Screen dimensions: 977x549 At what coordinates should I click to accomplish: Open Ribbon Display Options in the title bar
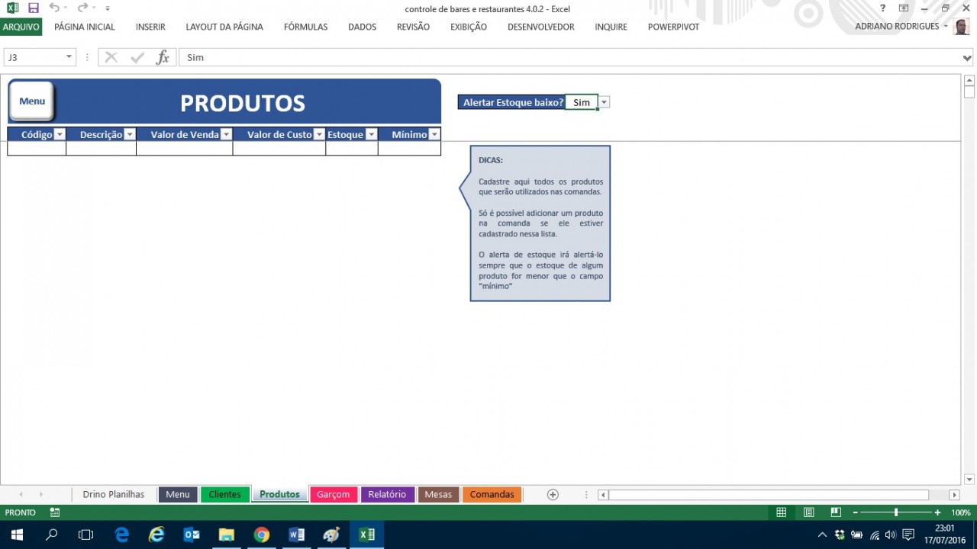click(x=904, y=8)
